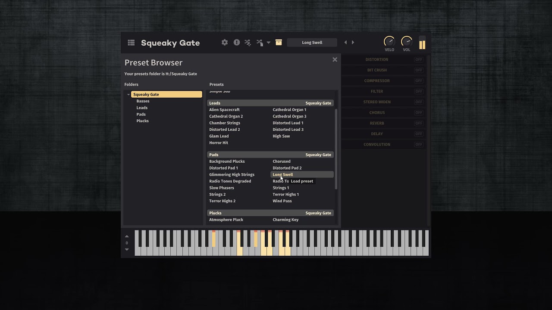Open the randomize options dropdown arrow

point(268,43)
